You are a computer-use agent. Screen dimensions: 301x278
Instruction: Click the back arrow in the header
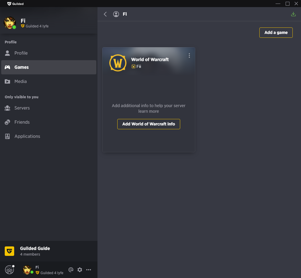[x=105, y=14]
